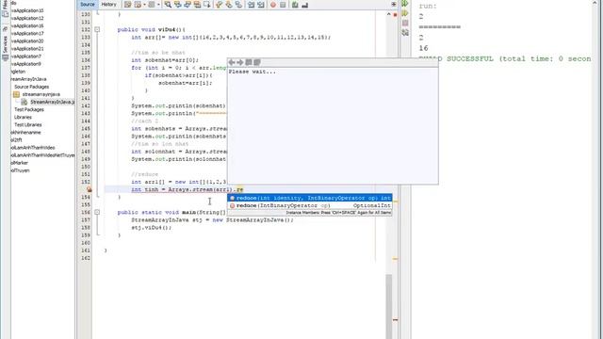The width and height of the screenshot is (603, 339).
Task: Jump to Previous Bookmark icon
Action: (220, 5)
